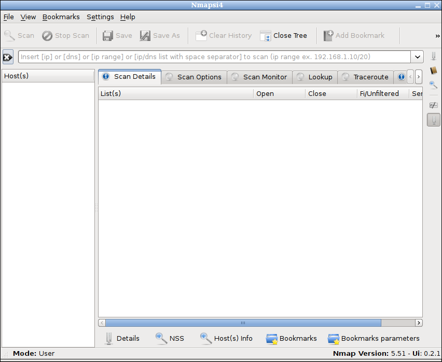Open the File menu
Screen dimensions: 442x362
8,17
